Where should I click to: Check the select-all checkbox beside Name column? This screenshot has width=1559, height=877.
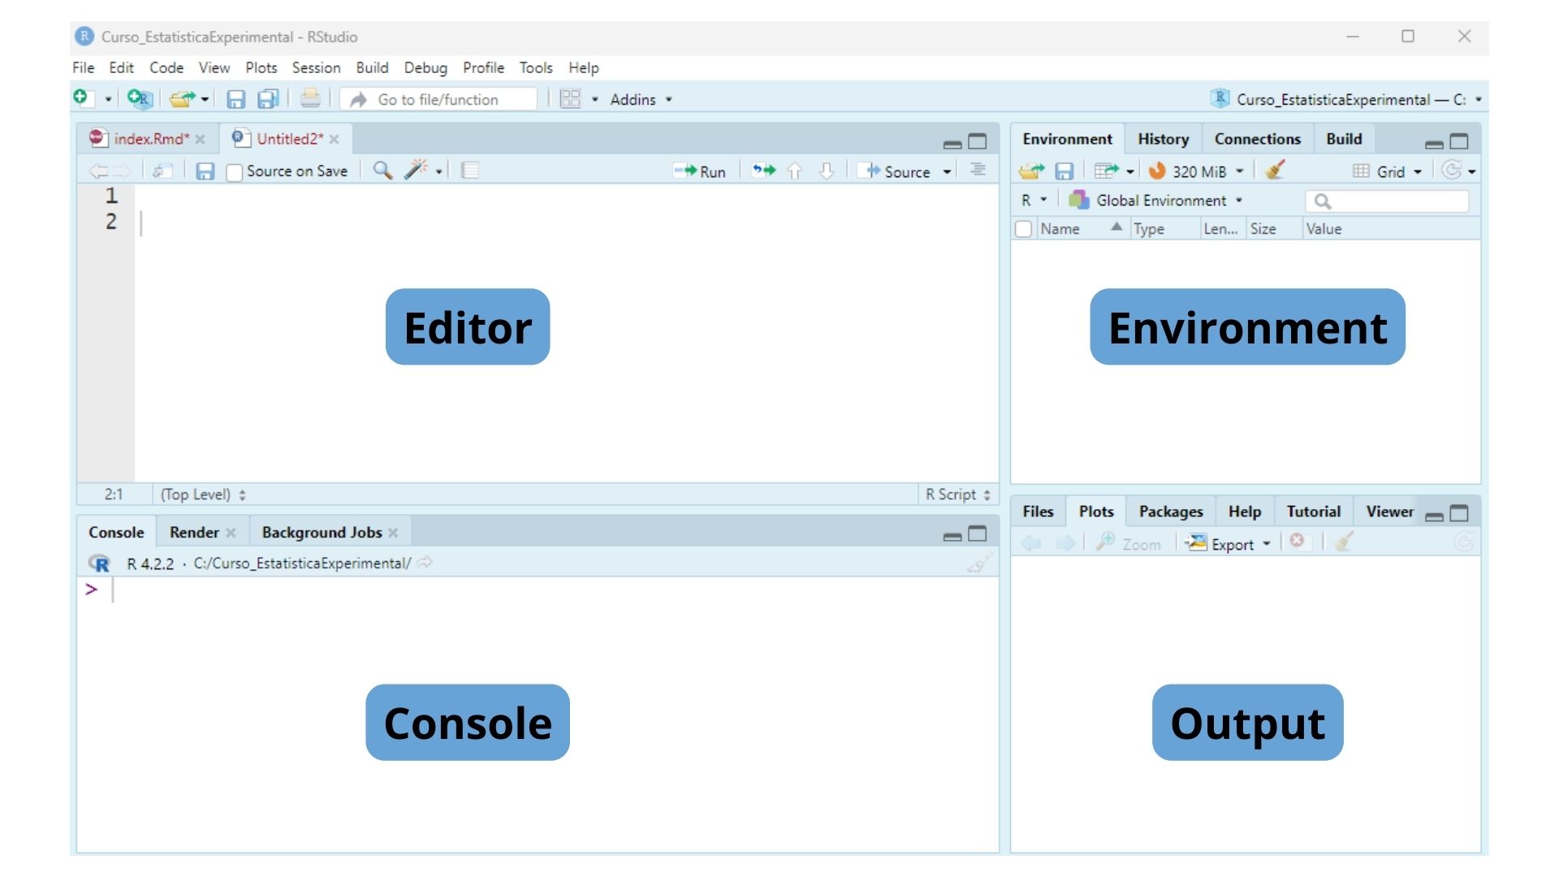point(1024,229)
